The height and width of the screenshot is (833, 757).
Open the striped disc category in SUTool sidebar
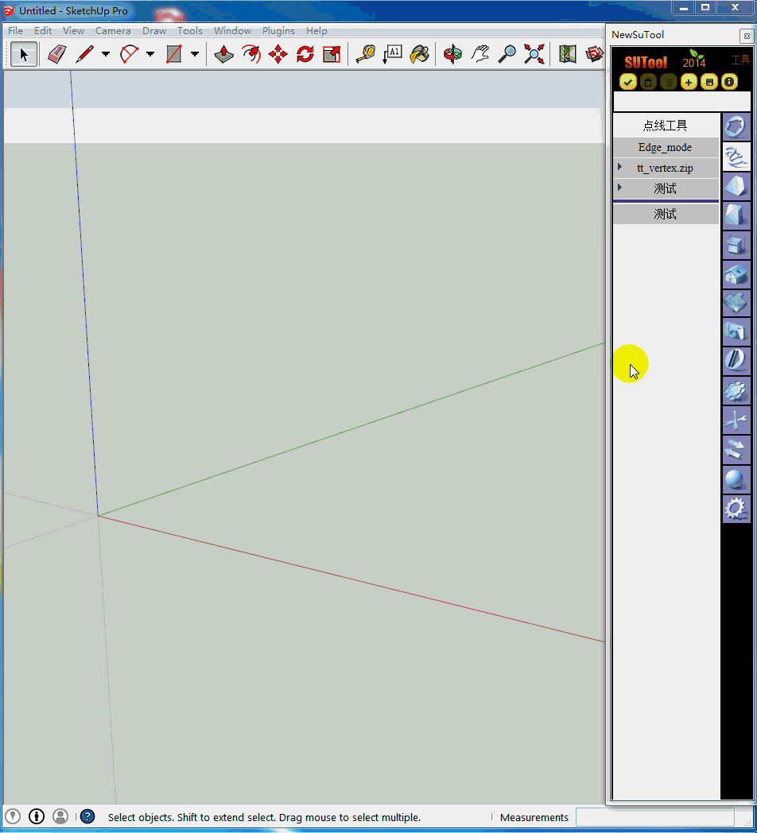click(736, 361)
